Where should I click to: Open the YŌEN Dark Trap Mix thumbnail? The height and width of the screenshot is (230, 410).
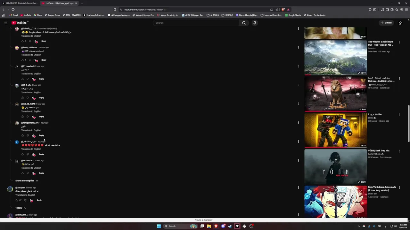click(335, 166)
